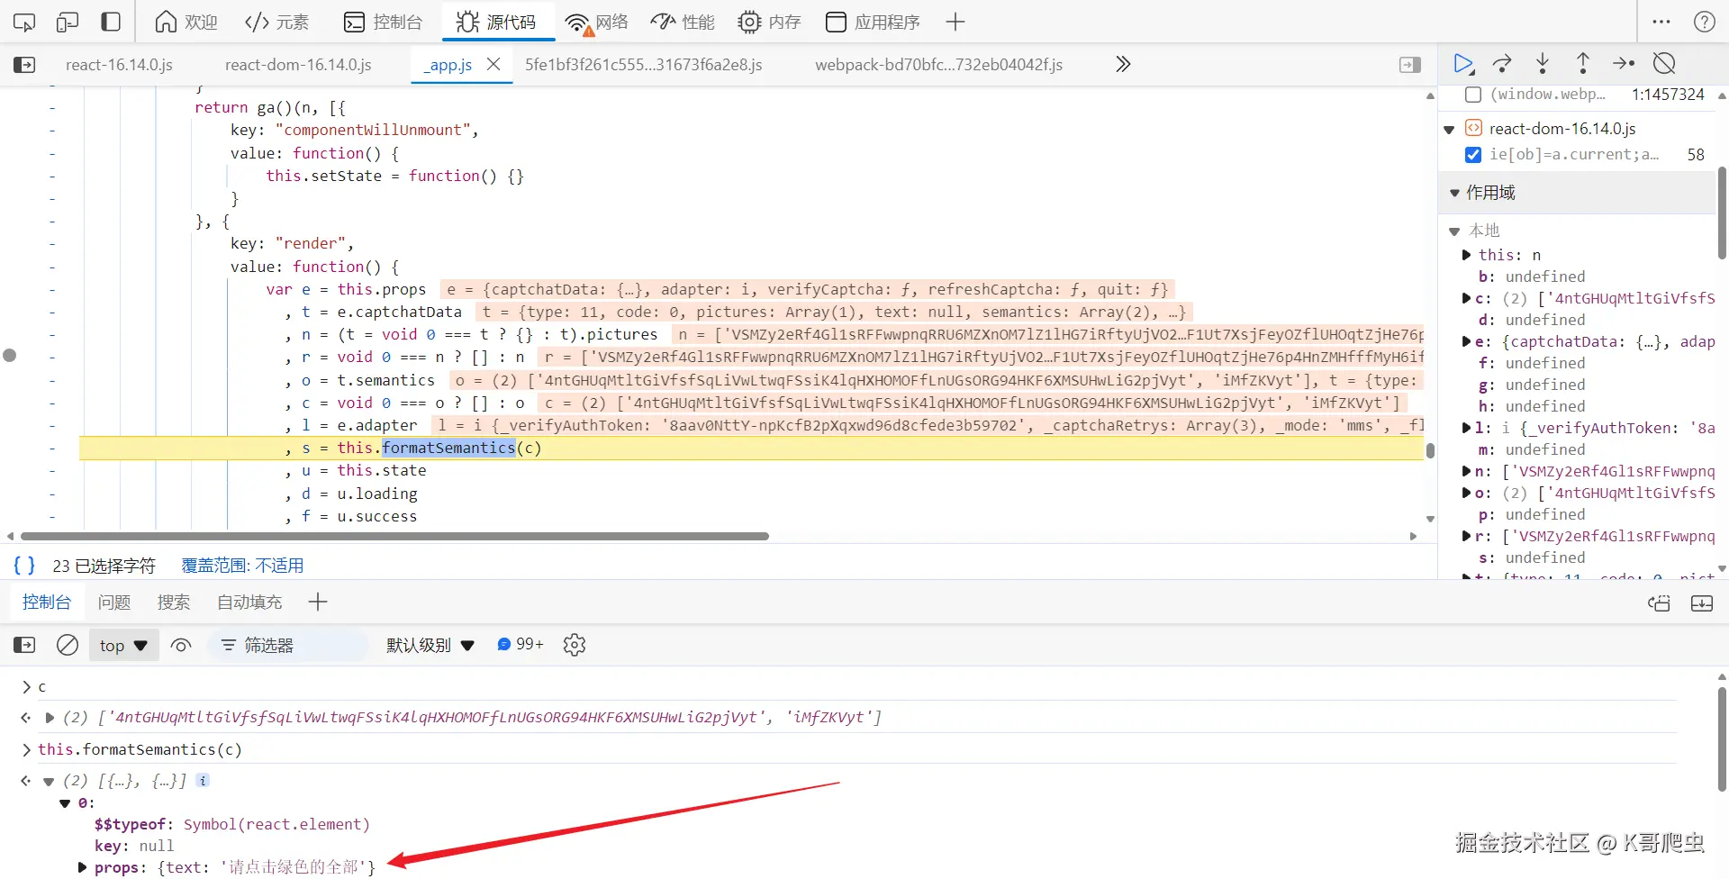Open the 99+ issues counter
1729x879 pixels.
pos(521,644)
